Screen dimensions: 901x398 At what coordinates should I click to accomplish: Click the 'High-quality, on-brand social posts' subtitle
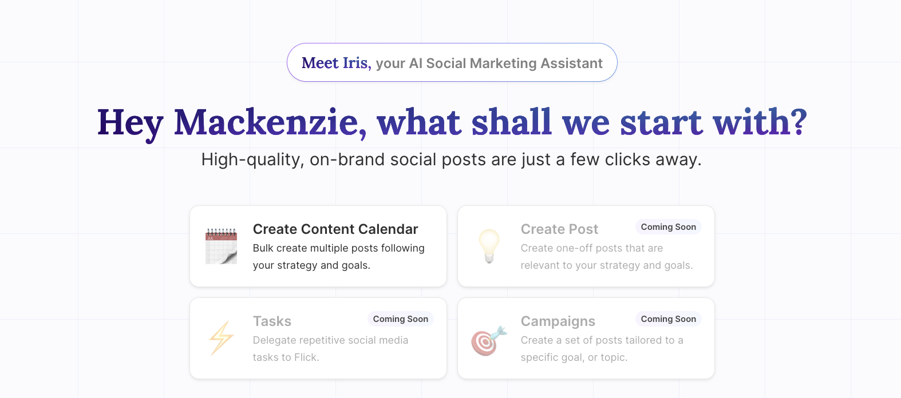point(451,160)
